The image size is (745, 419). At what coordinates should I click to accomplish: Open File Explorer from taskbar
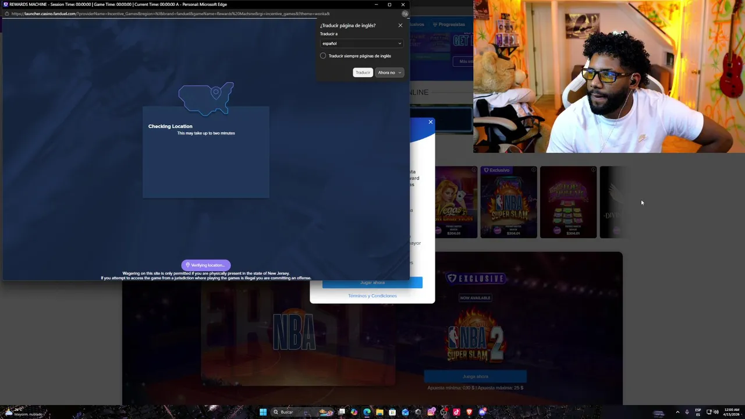pos(379,412)
